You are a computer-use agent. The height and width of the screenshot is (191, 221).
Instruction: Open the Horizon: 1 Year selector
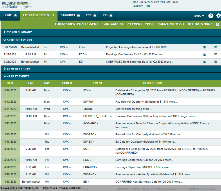[170, 24]
